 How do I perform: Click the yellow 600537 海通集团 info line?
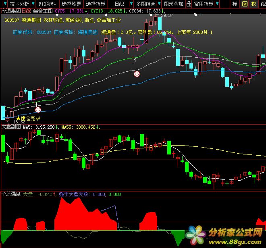click(62, 20)
